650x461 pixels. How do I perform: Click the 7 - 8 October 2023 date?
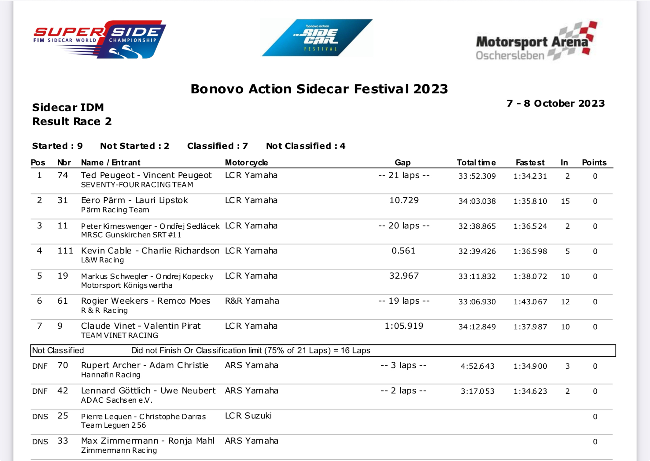[x=556, y=103]
